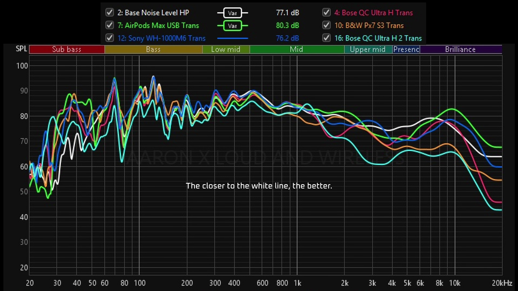Select the '4: Bose QC Ultra H Trans' legend label
The image size is (518, 291).
pyautogui.click(x=374, y=13)
